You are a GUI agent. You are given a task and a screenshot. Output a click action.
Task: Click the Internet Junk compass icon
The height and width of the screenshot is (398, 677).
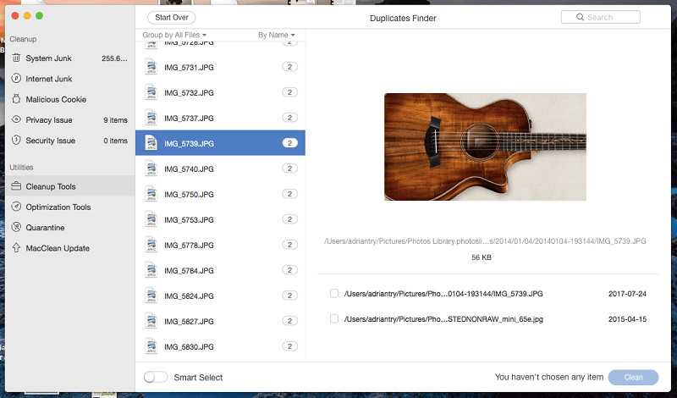click(16, 78)
